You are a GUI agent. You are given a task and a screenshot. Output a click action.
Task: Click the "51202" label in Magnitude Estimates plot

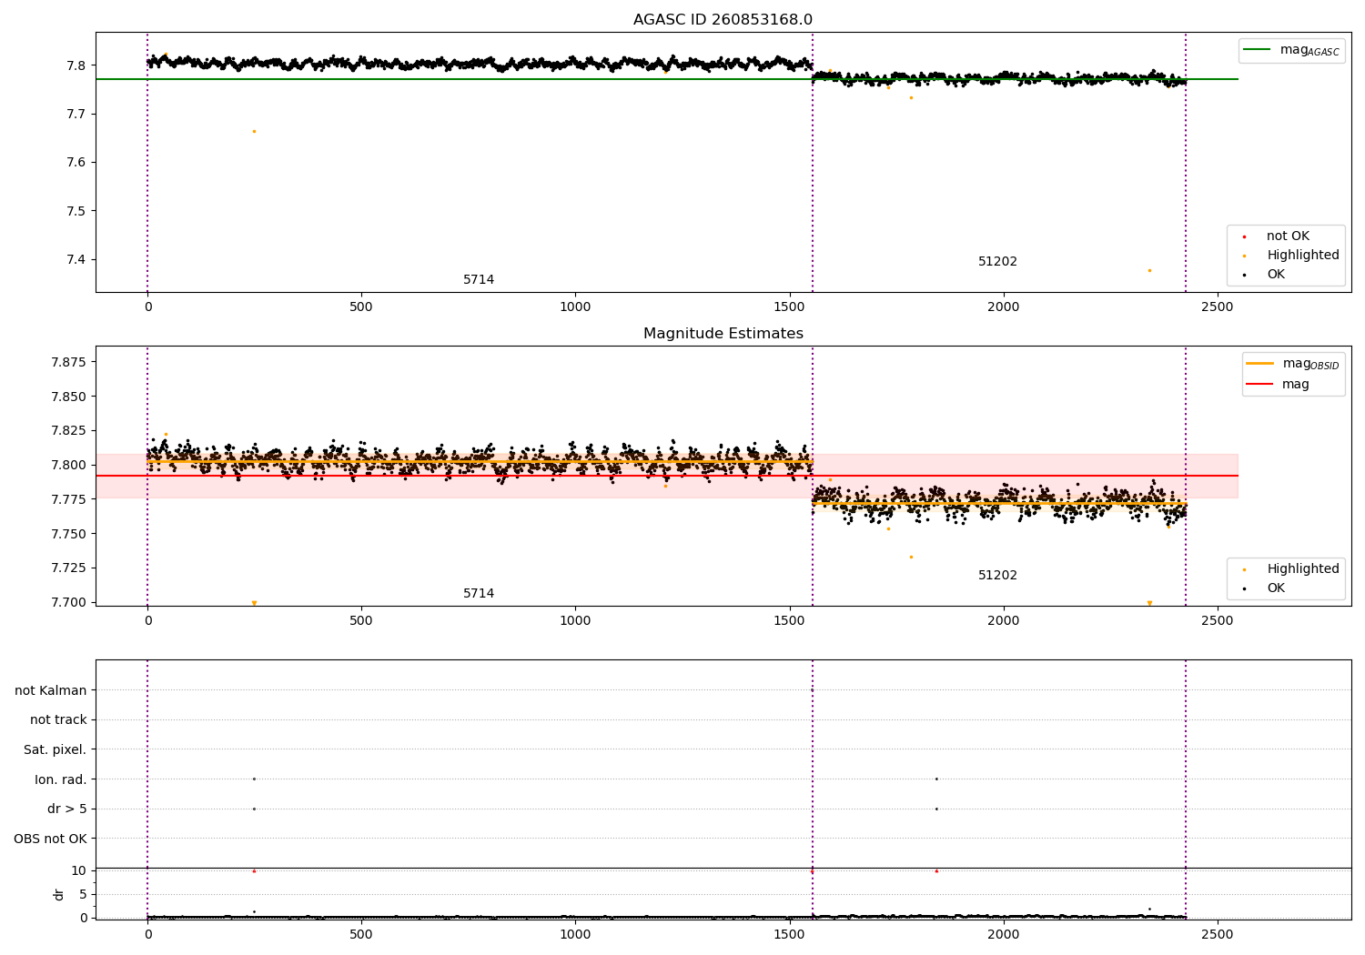pos(997,576)
